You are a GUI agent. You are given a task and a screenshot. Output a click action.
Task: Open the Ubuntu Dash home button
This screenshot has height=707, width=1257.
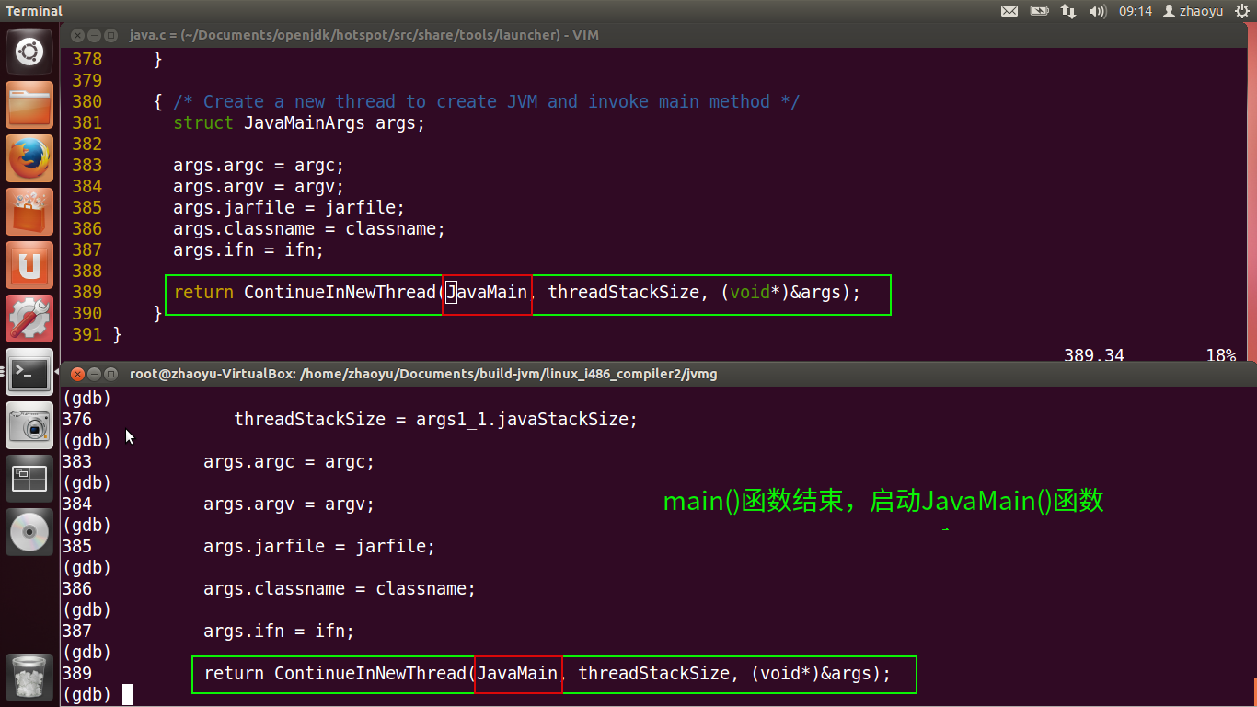click(x=29, y=52)
